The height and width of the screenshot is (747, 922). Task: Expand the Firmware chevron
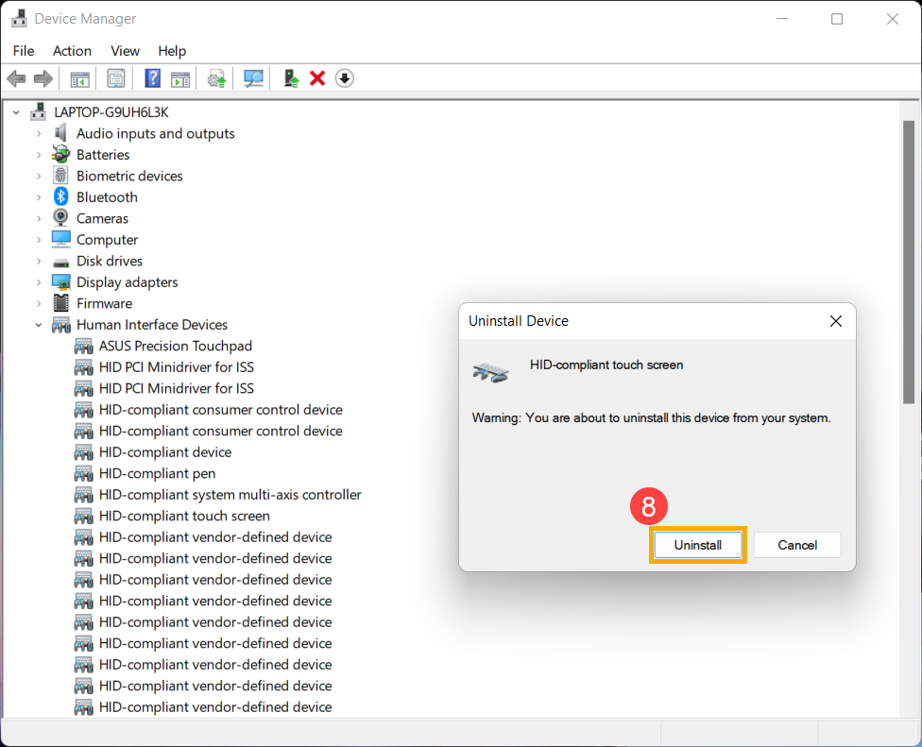[x=39, y=304]
